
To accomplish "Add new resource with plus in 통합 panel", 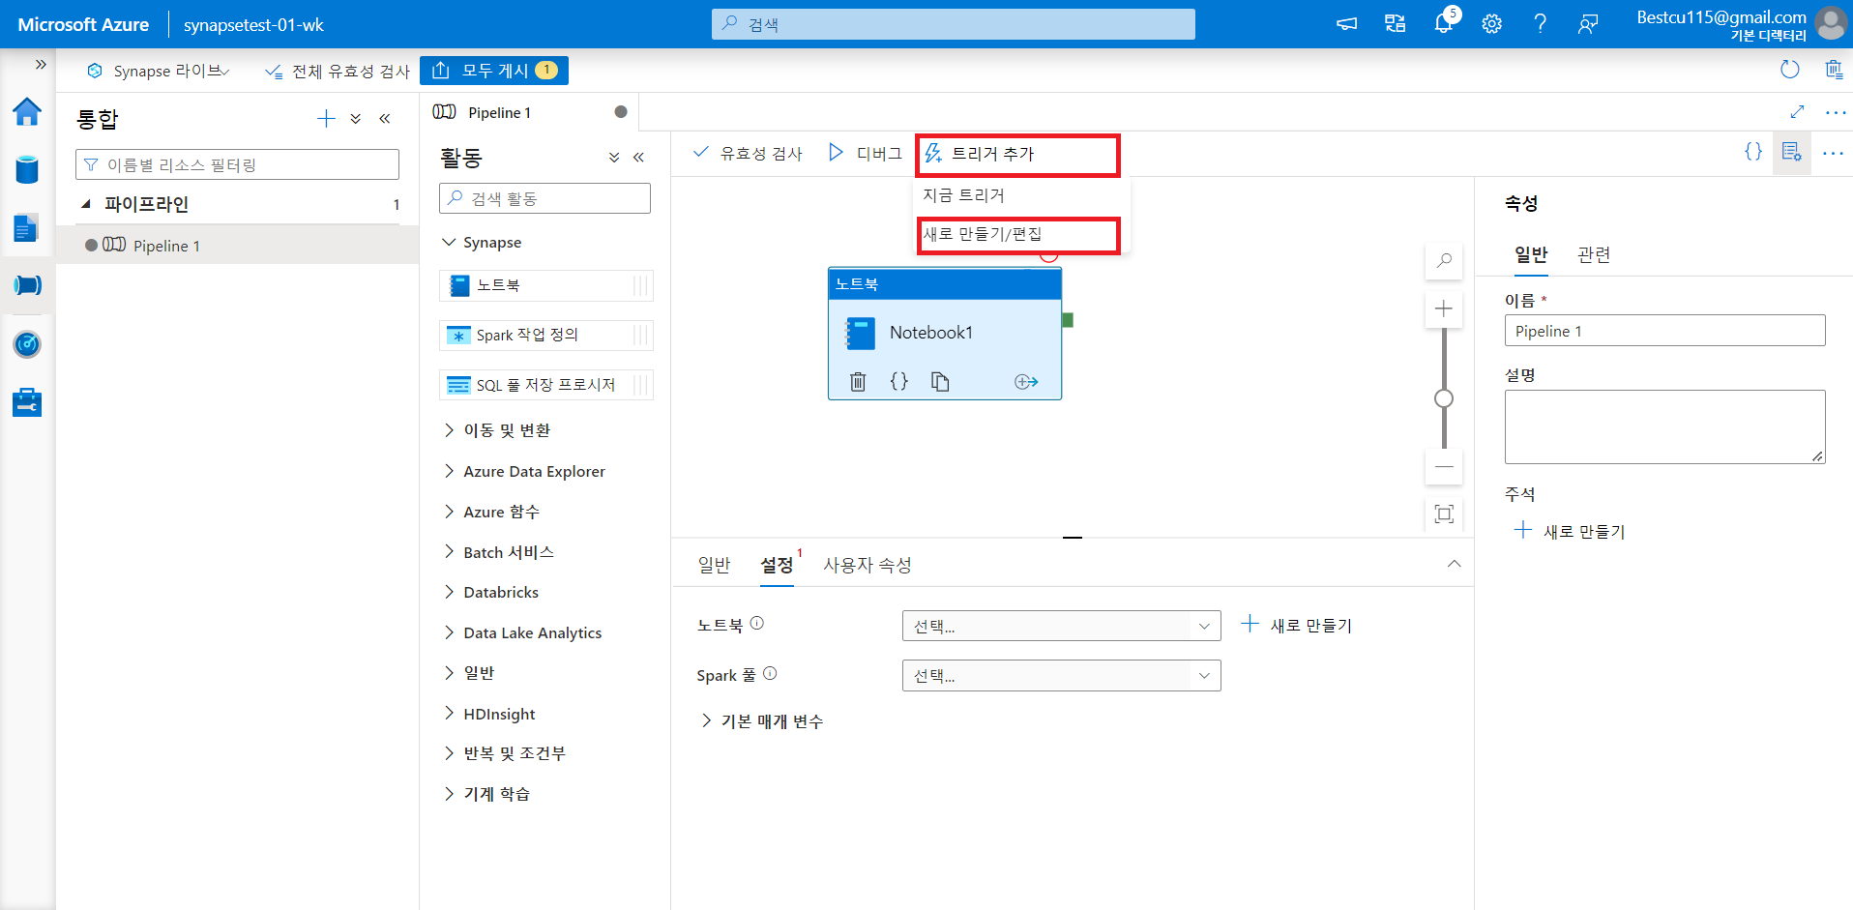I will coord(326,119).
